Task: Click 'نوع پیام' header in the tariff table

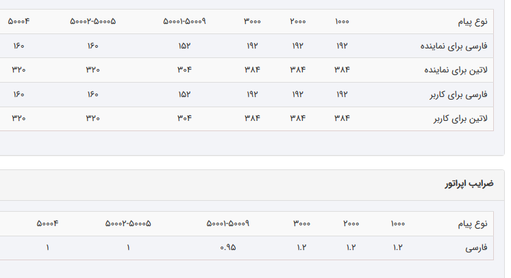Action: click(x=473, y=21)
